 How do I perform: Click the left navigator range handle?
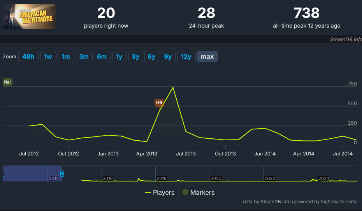pos(3,173)
